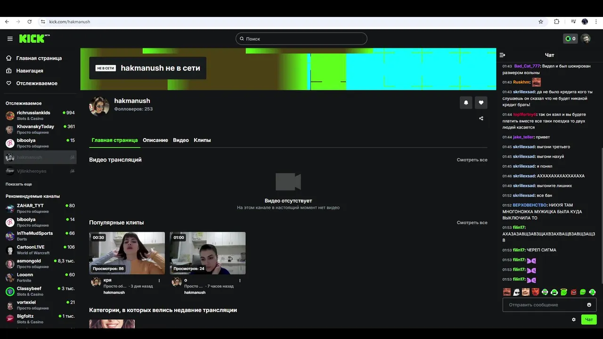Click the first laughing-face quick emote
The image size is (603, 339).
click(507, 292)
